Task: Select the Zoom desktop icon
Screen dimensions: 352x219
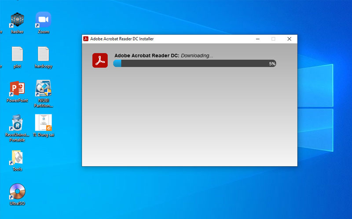Action: [43, 20]
